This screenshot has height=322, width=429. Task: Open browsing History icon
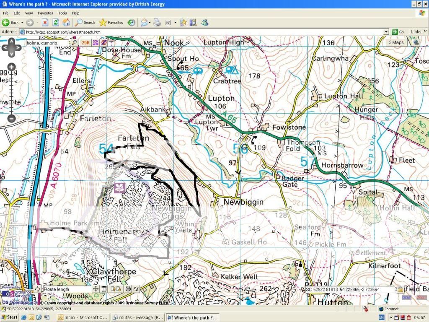point(132,23)
